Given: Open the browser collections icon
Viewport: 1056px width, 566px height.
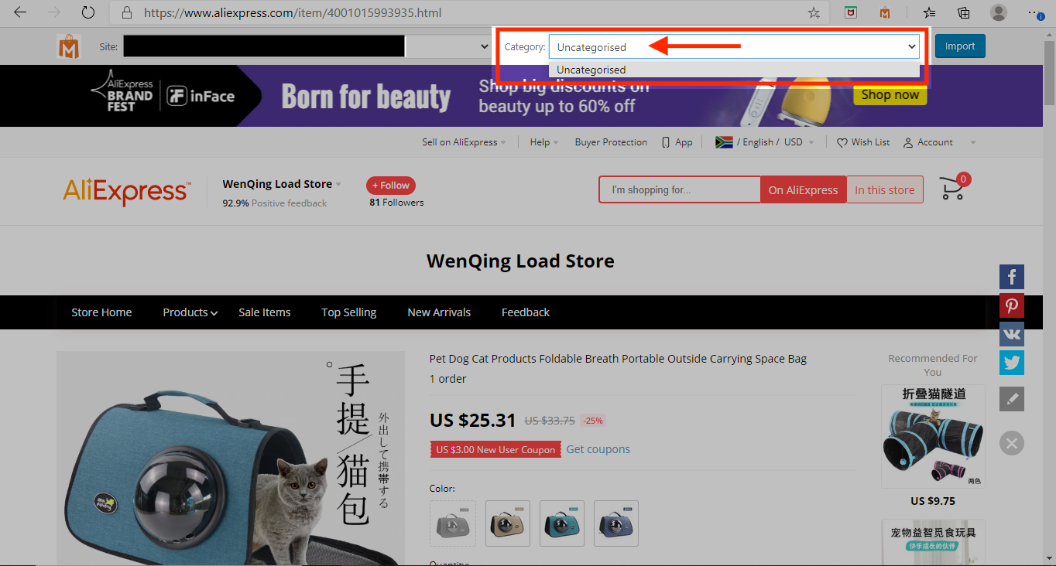Looking at the screenshot, I should (x=964, y=12).
